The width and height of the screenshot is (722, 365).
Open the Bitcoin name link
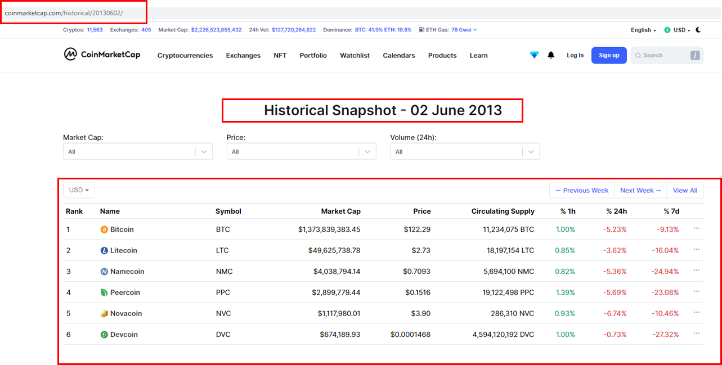(122, 229)
